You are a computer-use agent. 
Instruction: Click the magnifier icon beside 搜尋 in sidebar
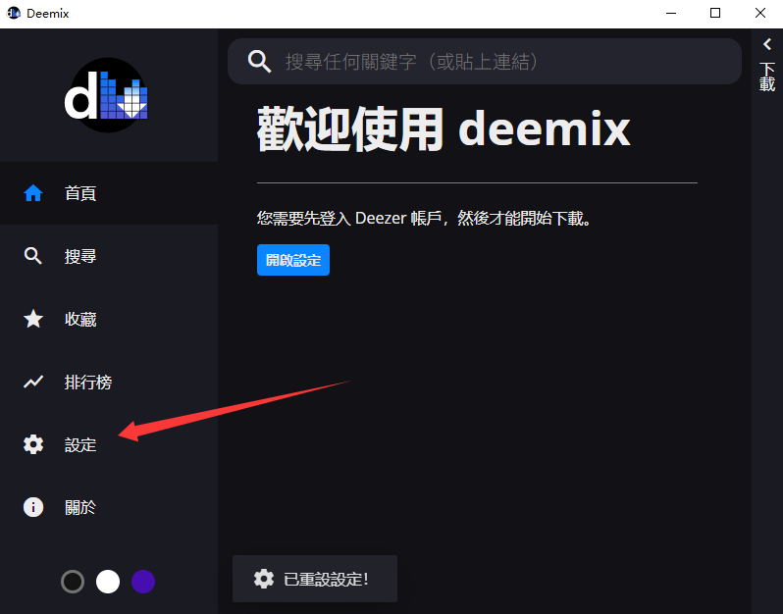[33, 256]
